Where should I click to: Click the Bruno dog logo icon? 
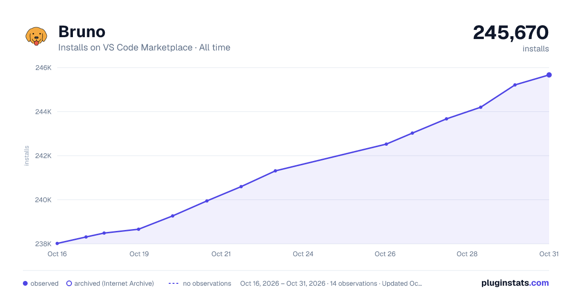(x=36, y=36)
